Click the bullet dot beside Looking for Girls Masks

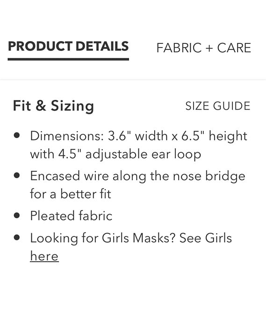pos(17,238)
